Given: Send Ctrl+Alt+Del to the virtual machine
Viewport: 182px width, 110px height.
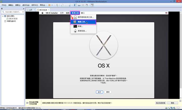Looking at the screenshot, I should 57,5.
